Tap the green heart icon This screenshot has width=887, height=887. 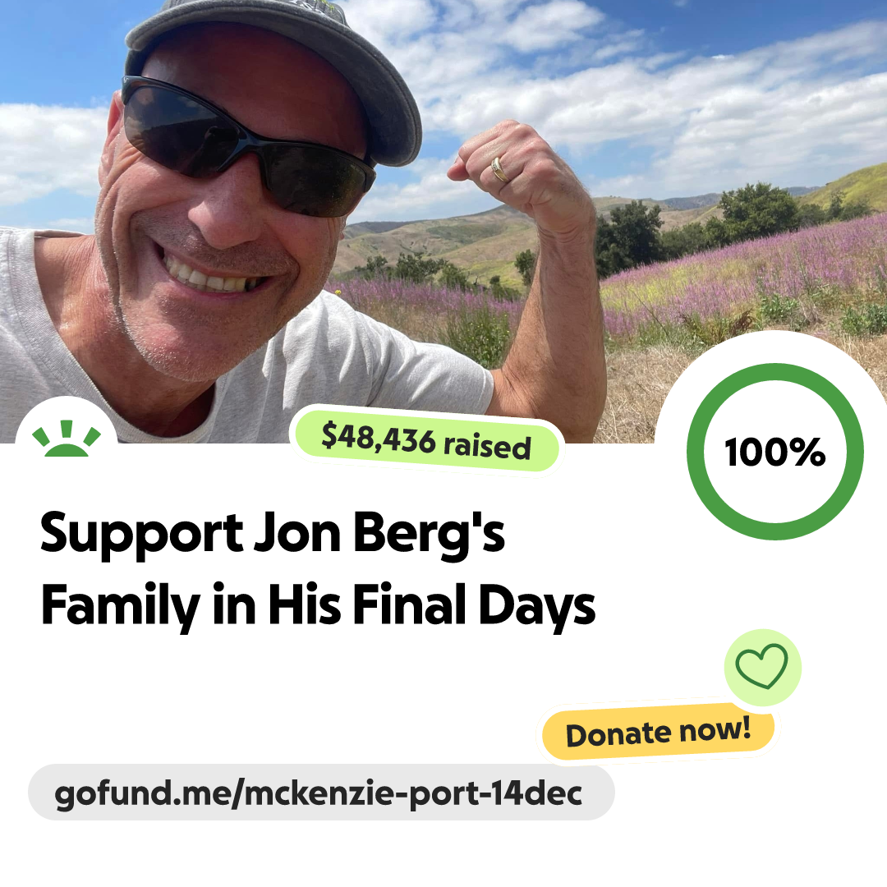761,666
